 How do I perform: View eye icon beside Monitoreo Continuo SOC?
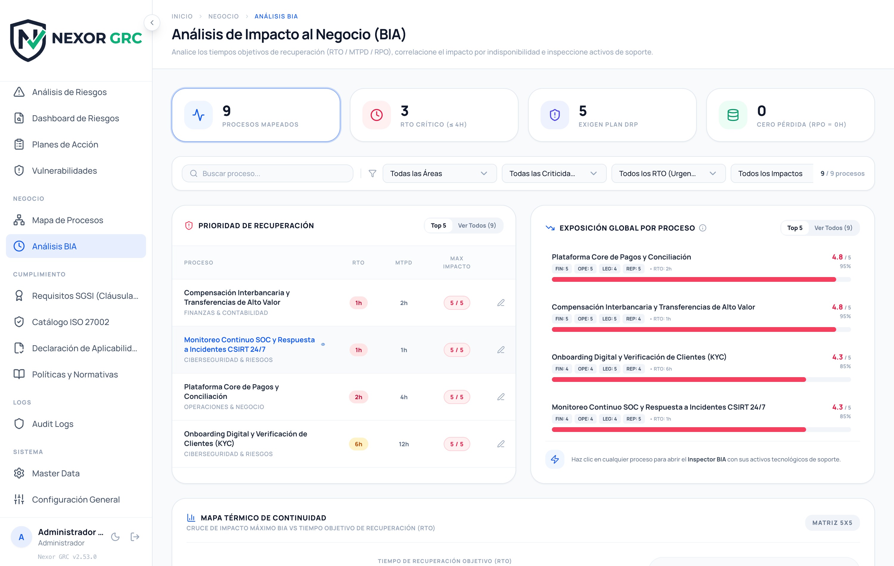(323, 344)
